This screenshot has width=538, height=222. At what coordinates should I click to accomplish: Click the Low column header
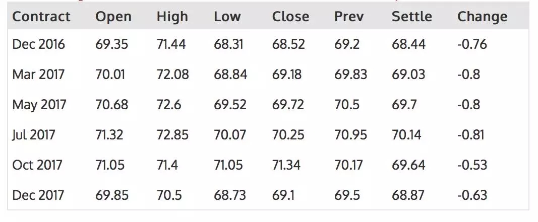tap(227, 17)
